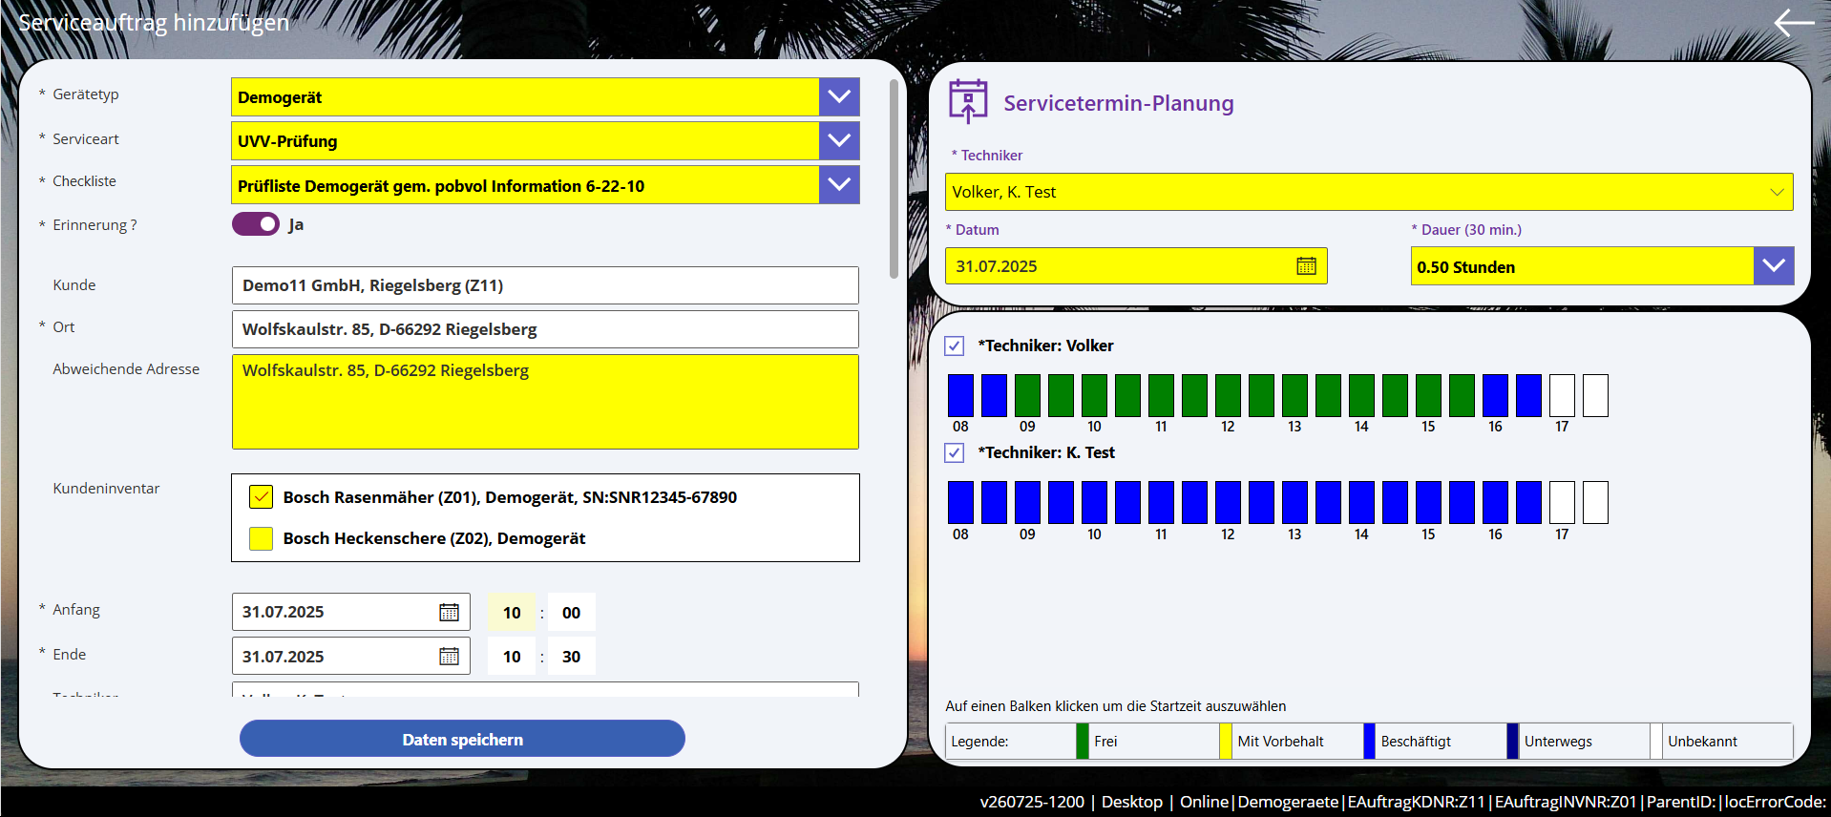Click the back arrow icon
The width and height of the screenshot is (1831, 817).
tap(1793, 22)
